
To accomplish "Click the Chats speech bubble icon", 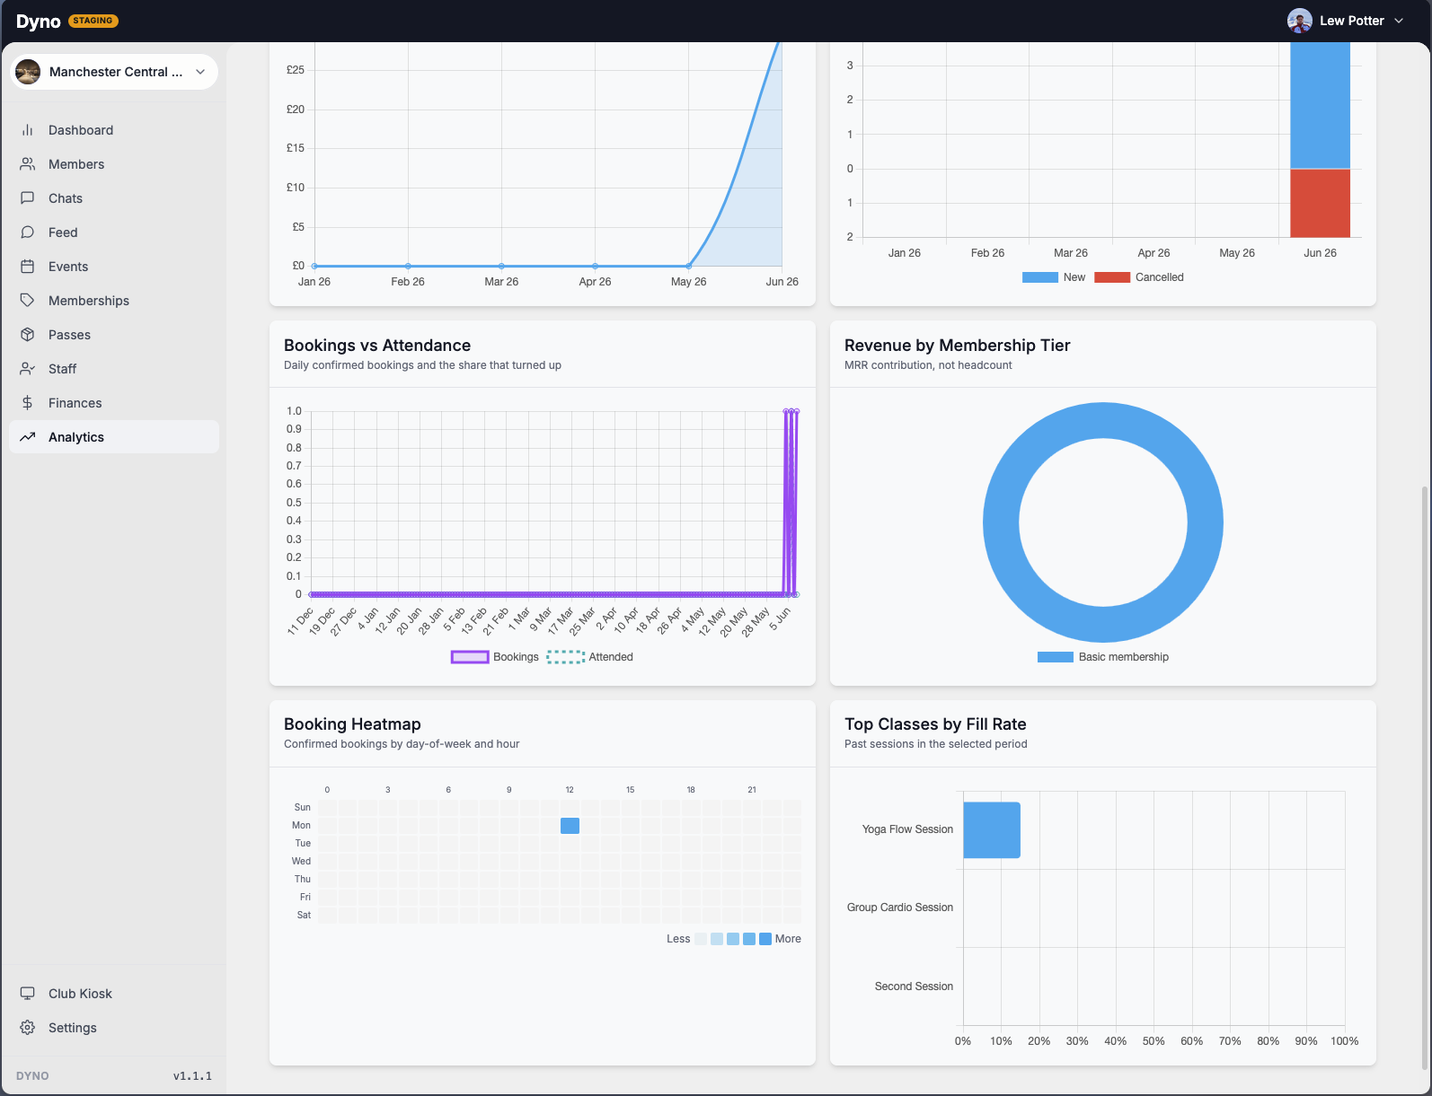I will (x=28, y=198).
